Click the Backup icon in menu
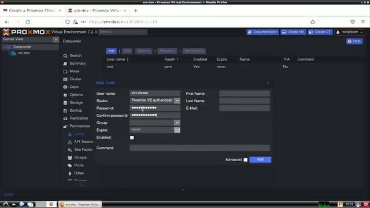 coord(65,110)
